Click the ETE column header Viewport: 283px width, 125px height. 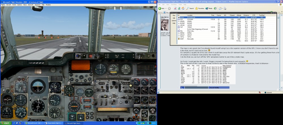(254, 15)
